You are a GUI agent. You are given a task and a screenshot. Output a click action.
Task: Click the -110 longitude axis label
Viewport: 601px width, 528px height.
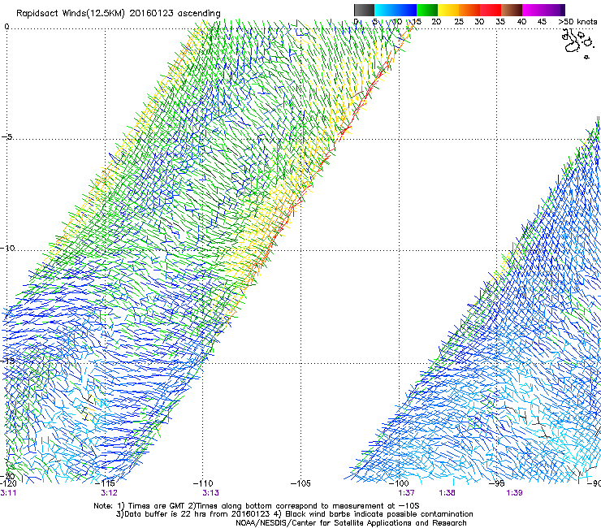(203, 483)
